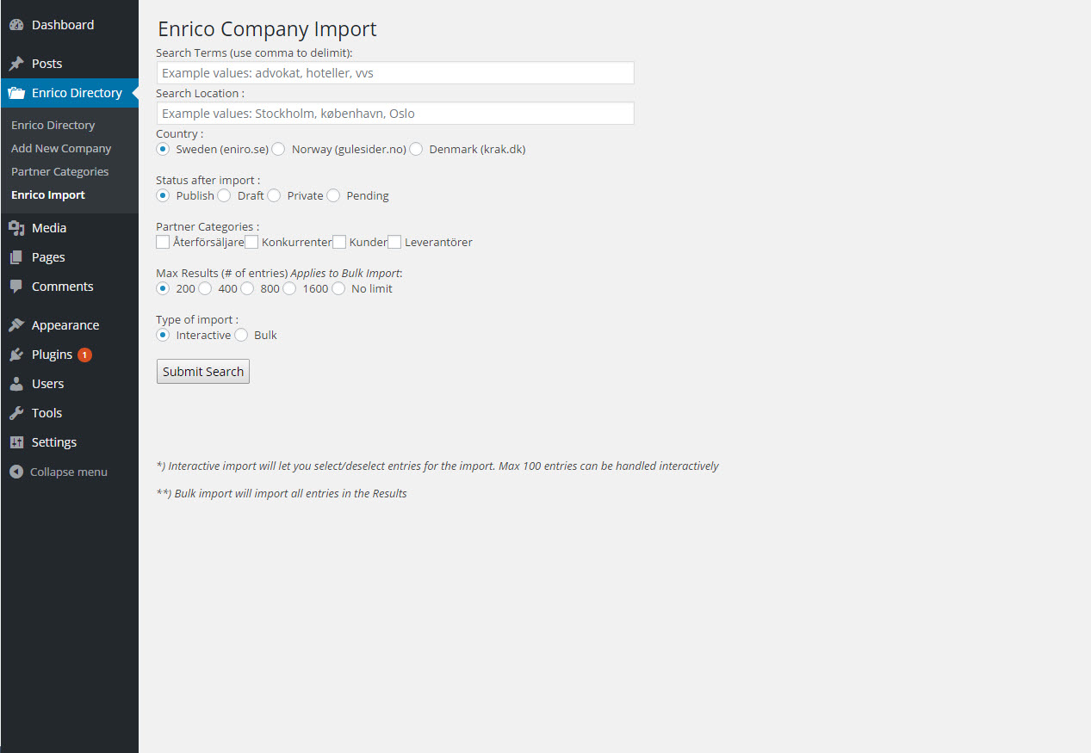Click the Submit Search button
The width and height of the screenshot is (1091, 753).
coord(203,372)
